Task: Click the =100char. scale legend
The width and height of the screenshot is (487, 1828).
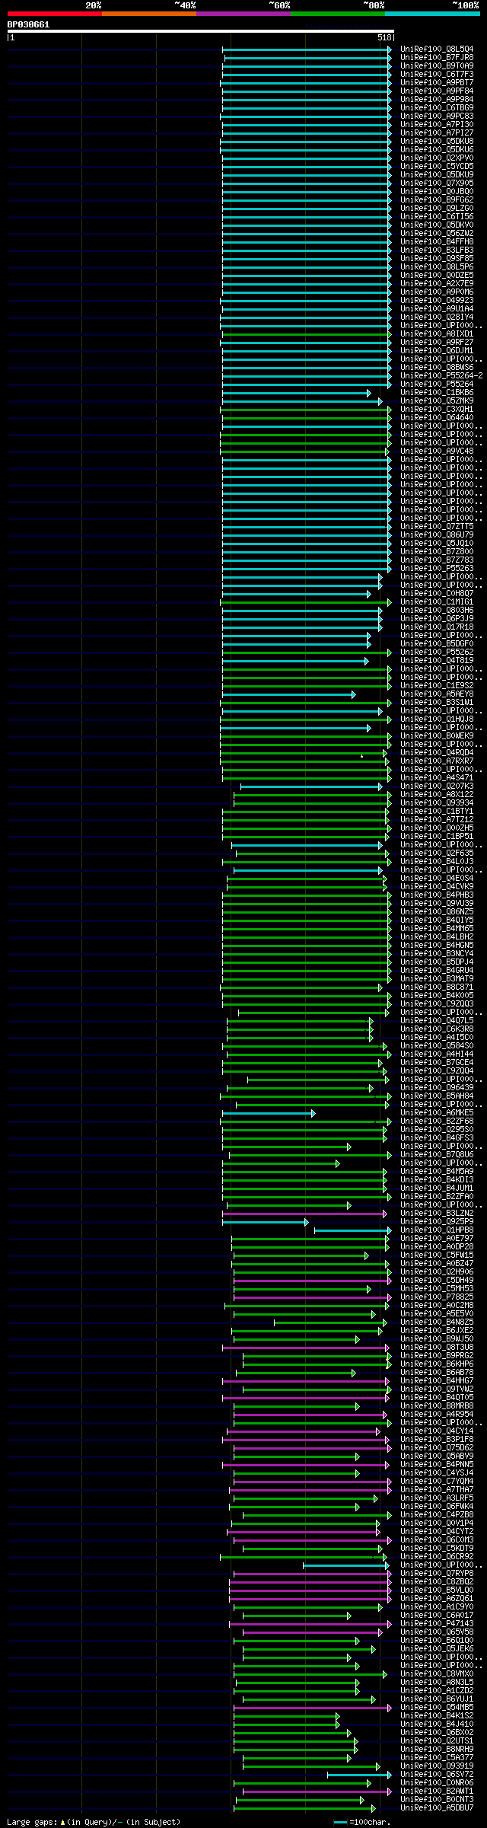Action: pyautogui.click(x=362, y=1823)
